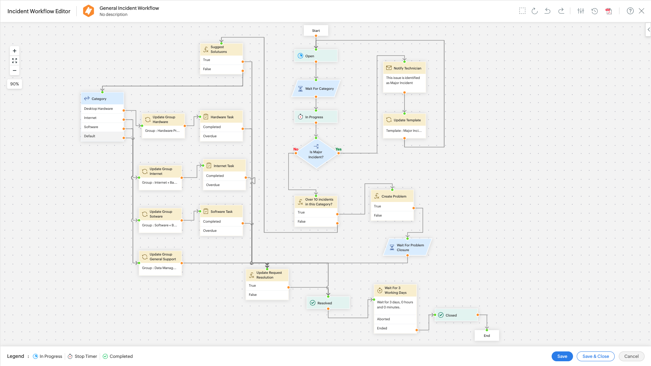Activate the marquee selection tool
This screenshot has width=651, height=366.
point(522,11)
